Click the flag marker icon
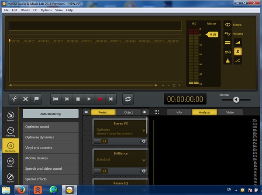 tap(37, 99)
